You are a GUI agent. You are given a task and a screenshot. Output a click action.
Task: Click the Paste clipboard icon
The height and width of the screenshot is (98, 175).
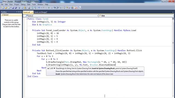tap(25, 8)
